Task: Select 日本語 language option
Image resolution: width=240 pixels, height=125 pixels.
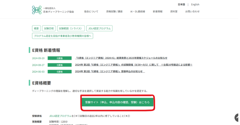Action: tap(182, 4)
